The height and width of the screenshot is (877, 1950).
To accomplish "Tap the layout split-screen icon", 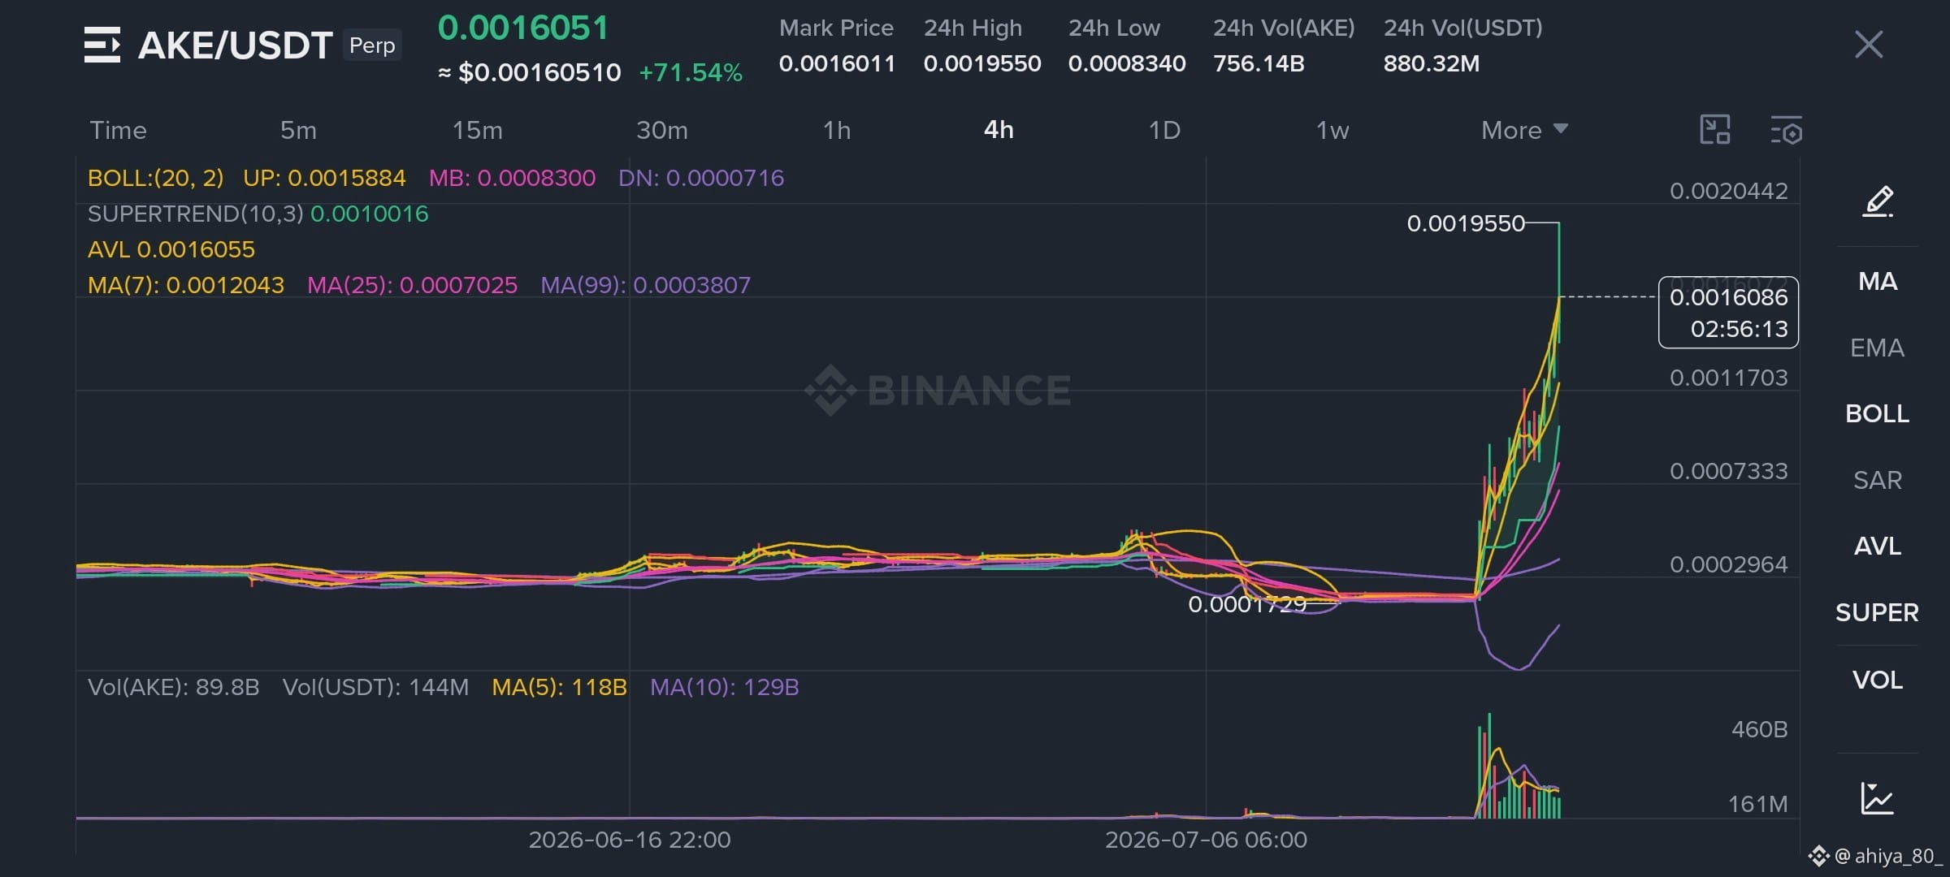I will (x=1715, y=130).
